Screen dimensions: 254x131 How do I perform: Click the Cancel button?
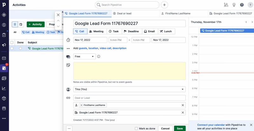[x=165, y=128]
